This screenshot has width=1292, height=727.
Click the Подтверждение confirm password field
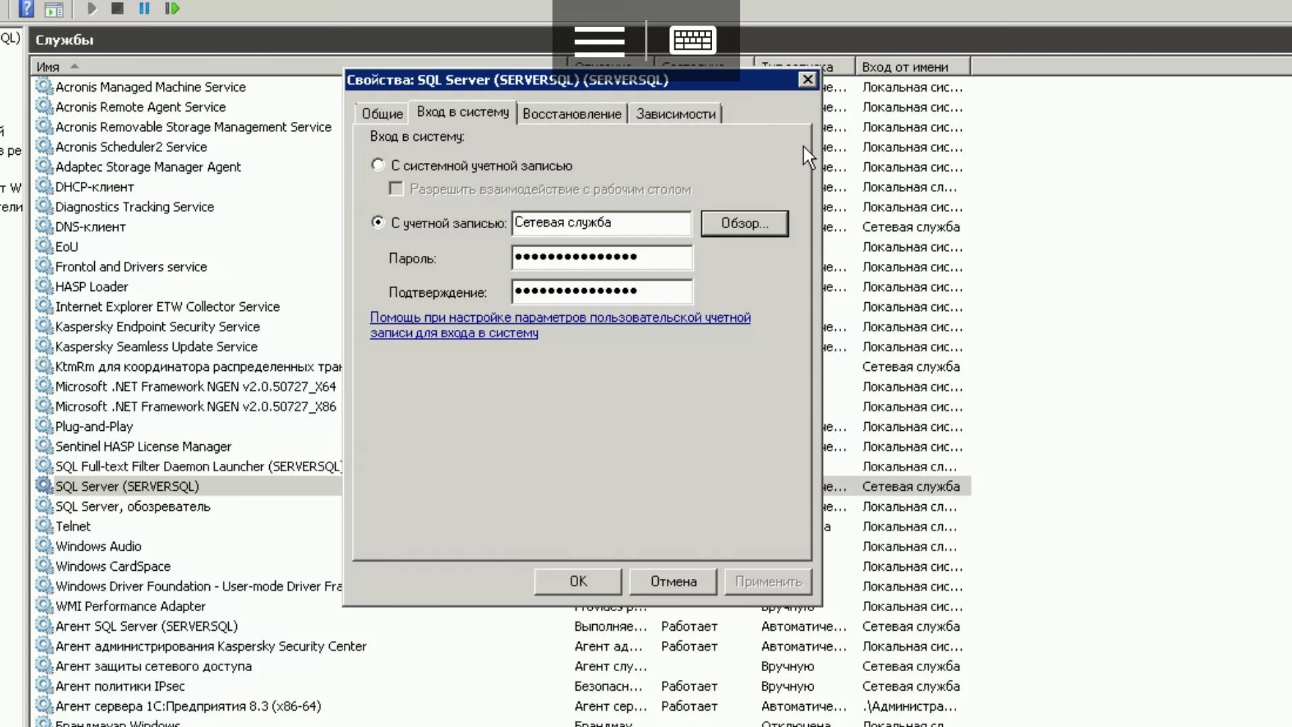point(601,292)
